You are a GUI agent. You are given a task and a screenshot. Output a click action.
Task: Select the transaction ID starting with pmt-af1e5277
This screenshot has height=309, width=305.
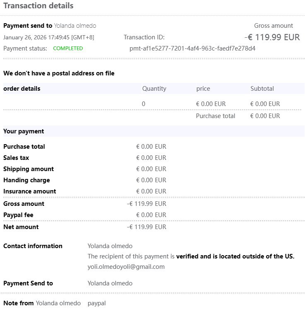pyautogui.click(x=192, y=48)
